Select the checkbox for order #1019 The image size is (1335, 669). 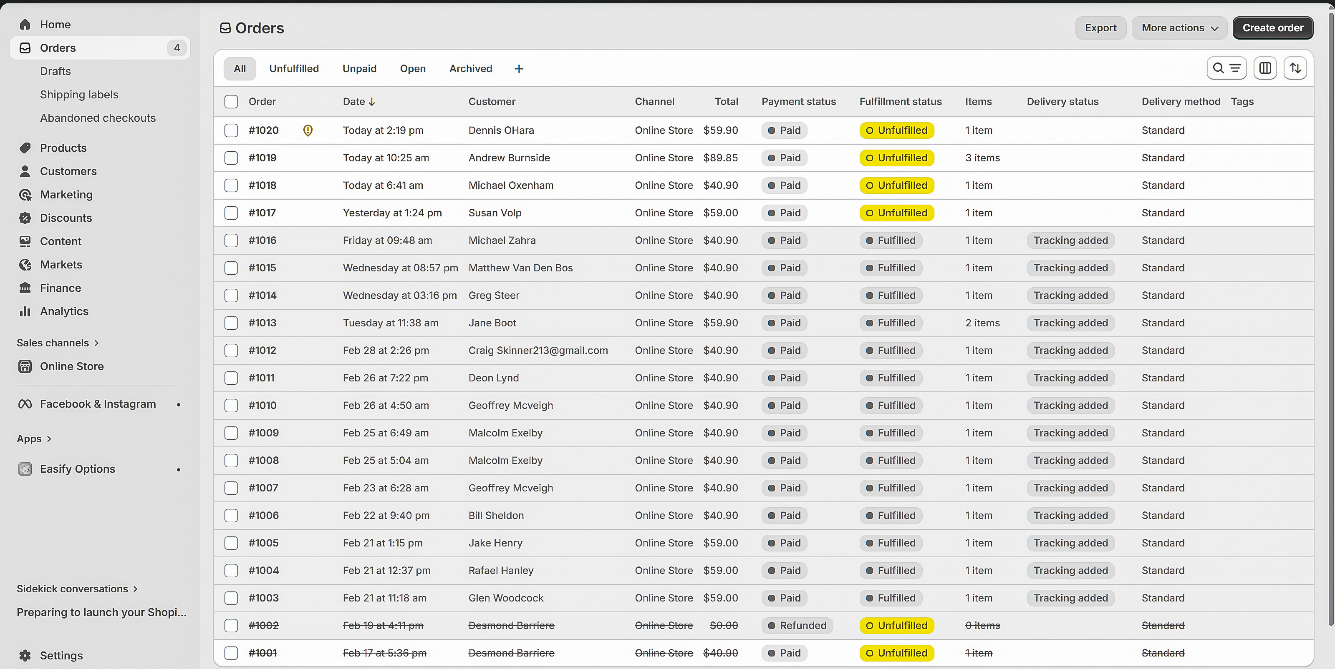pos(231,158)
